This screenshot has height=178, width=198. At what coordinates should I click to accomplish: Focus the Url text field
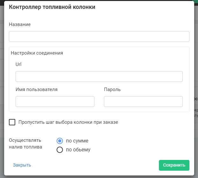(x=99, y=76)
